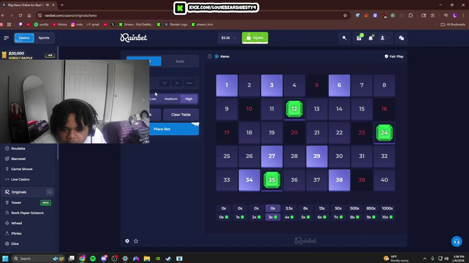This screenshot has width=469, height=263.
Task: Click the 1000x multiplier cell
Action: (387, 208)
